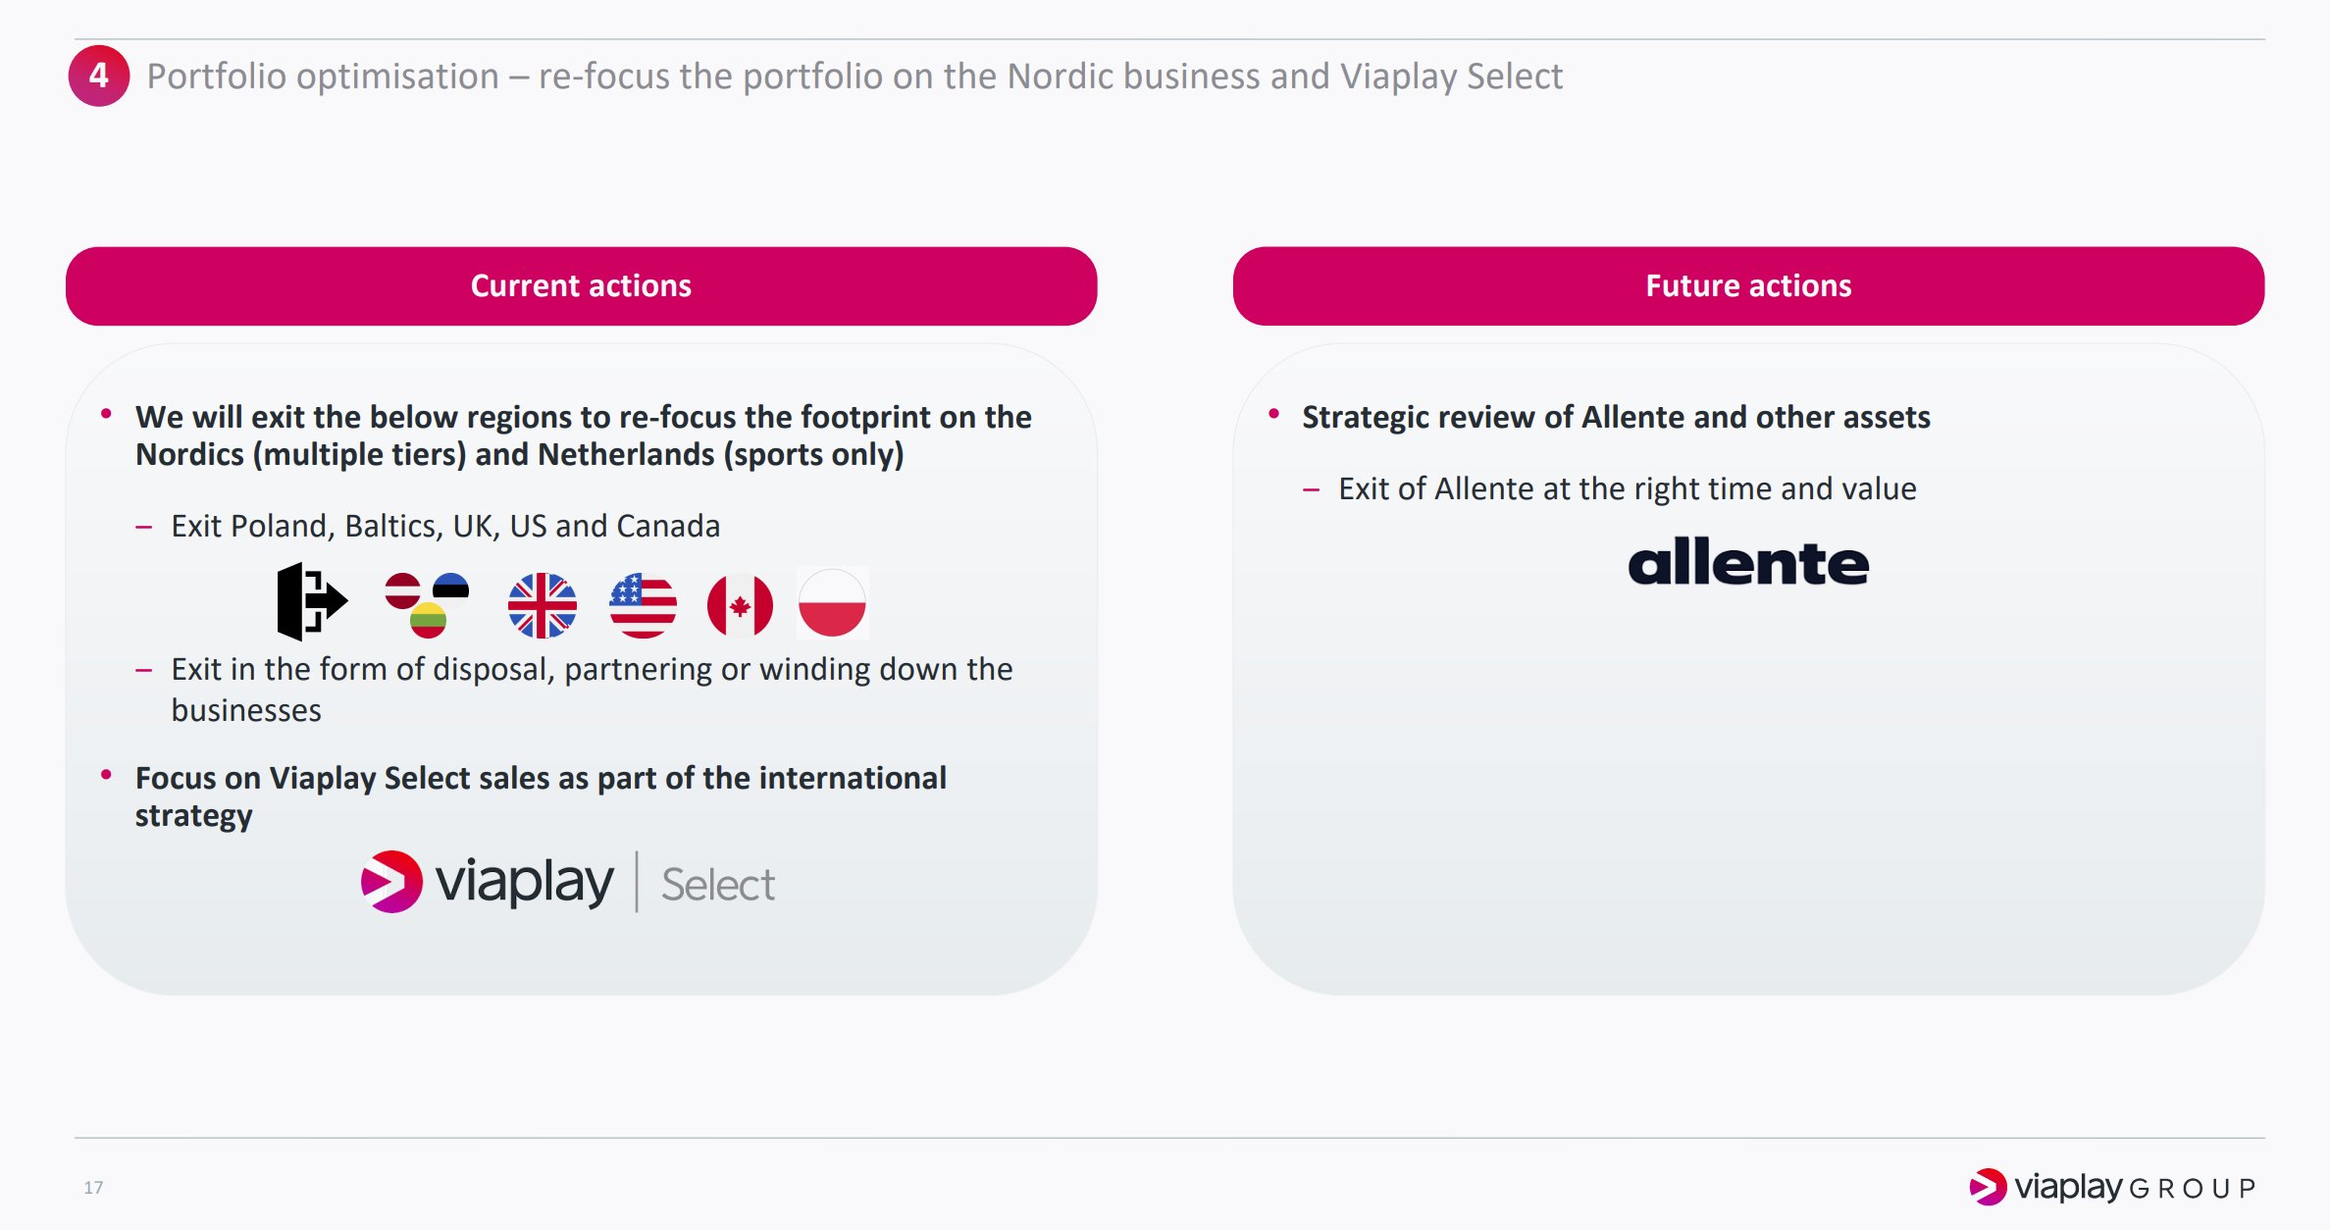The image size is (2330, 1230).
Task: Click the allente logo
Action: [x=1748, y=562]
